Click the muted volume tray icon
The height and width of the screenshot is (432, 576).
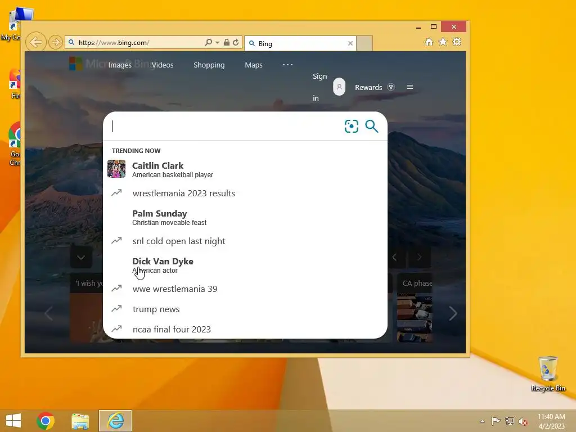coord(523,421)
